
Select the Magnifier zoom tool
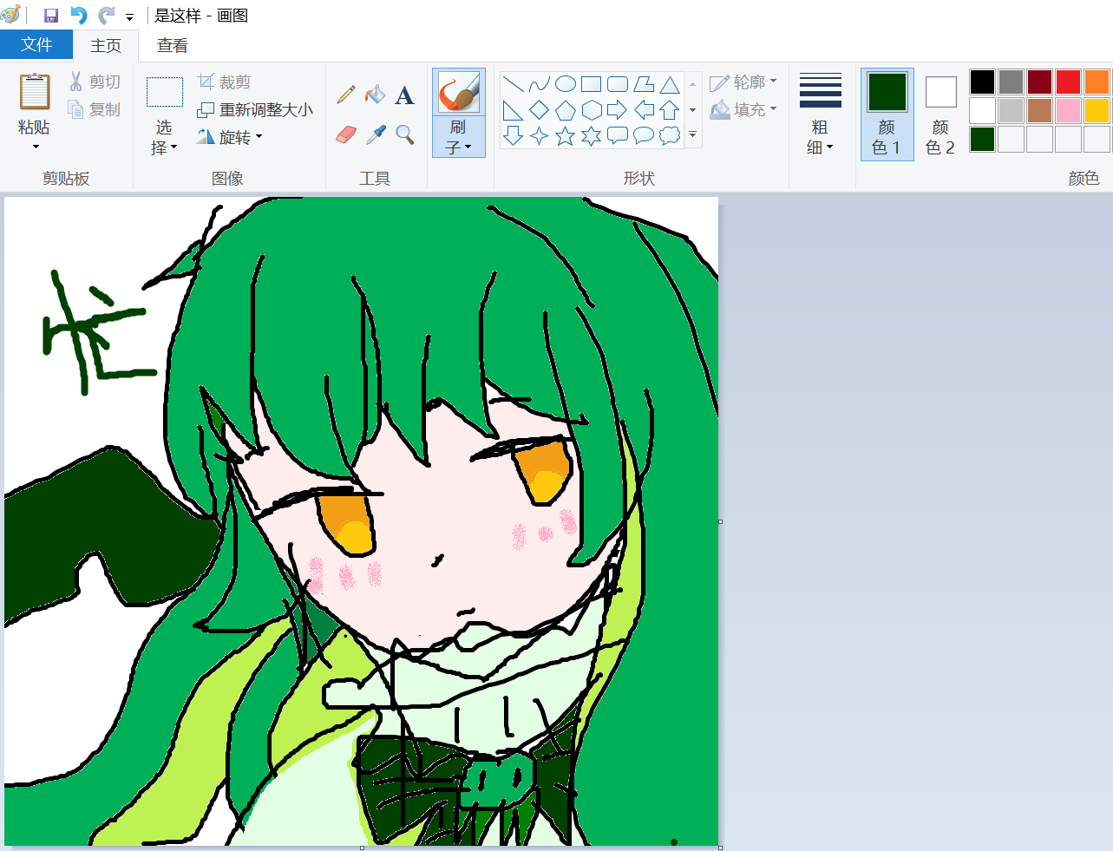point(404,134)
